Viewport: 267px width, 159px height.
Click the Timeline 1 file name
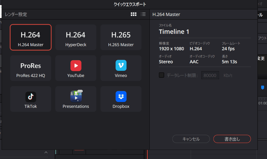(174, 32)
